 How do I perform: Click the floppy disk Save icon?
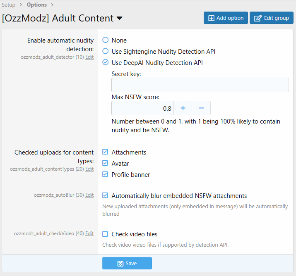point(120,264)
